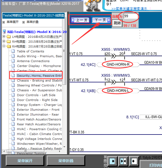Open Rear Hatch Acuator/Sensors page
This screenshot has height=168, width=162.
[39, 124]
